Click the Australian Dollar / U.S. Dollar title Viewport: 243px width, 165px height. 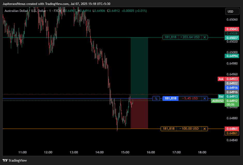25,11
